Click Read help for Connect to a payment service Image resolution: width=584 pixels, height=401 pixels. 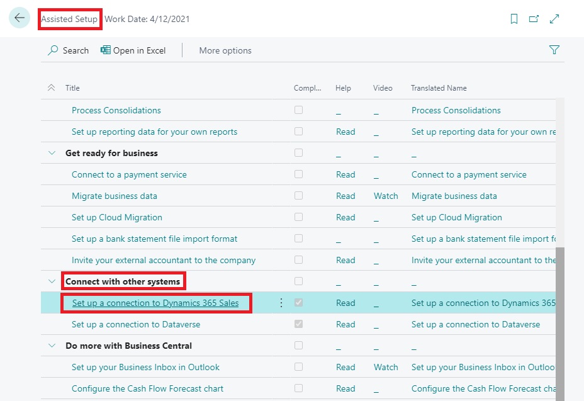(x=345, y=174)
